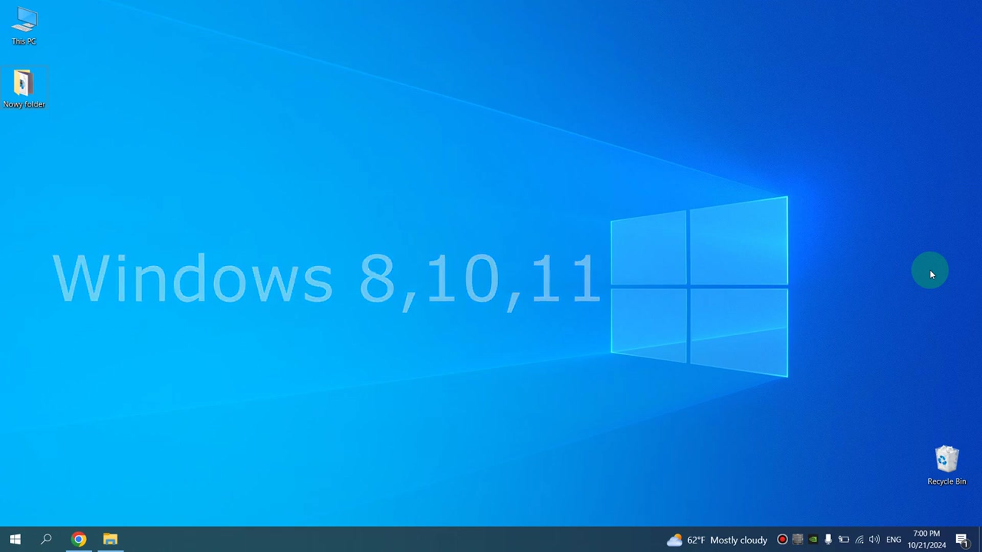Viewport: 982px width, 552px height.
Task: Open taskbar search magnifier
Action: pos(46,539)
